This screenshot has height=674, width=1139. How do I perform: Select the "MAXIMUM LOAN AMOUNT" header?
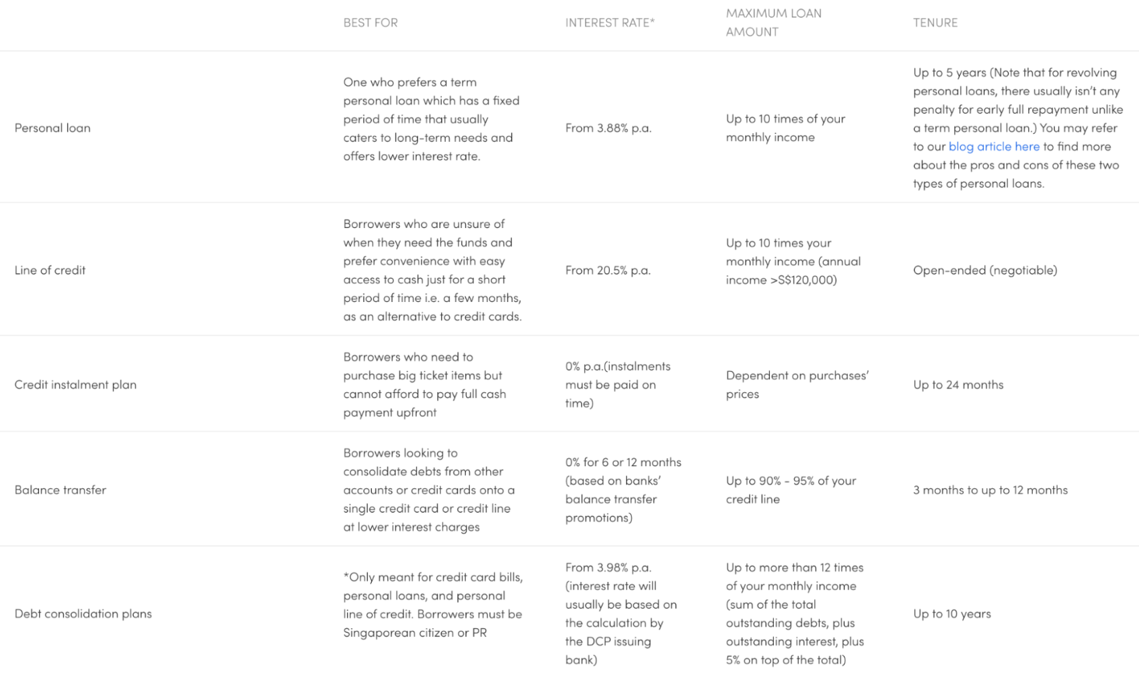point(773,23)
